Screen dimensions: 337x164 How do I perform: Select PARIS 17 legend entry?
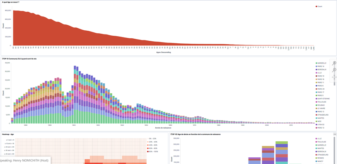320,92
